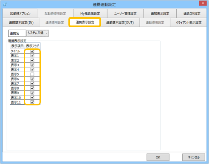Uncheck the 表示8 display flag
Viewport: 209px width, 164px height.
(32, 88)
